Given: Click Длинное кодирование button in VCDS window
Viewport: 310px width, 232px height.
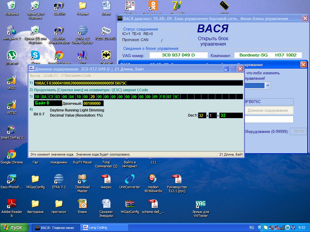Looking at the screenshot, I should [x=269, y=111].
